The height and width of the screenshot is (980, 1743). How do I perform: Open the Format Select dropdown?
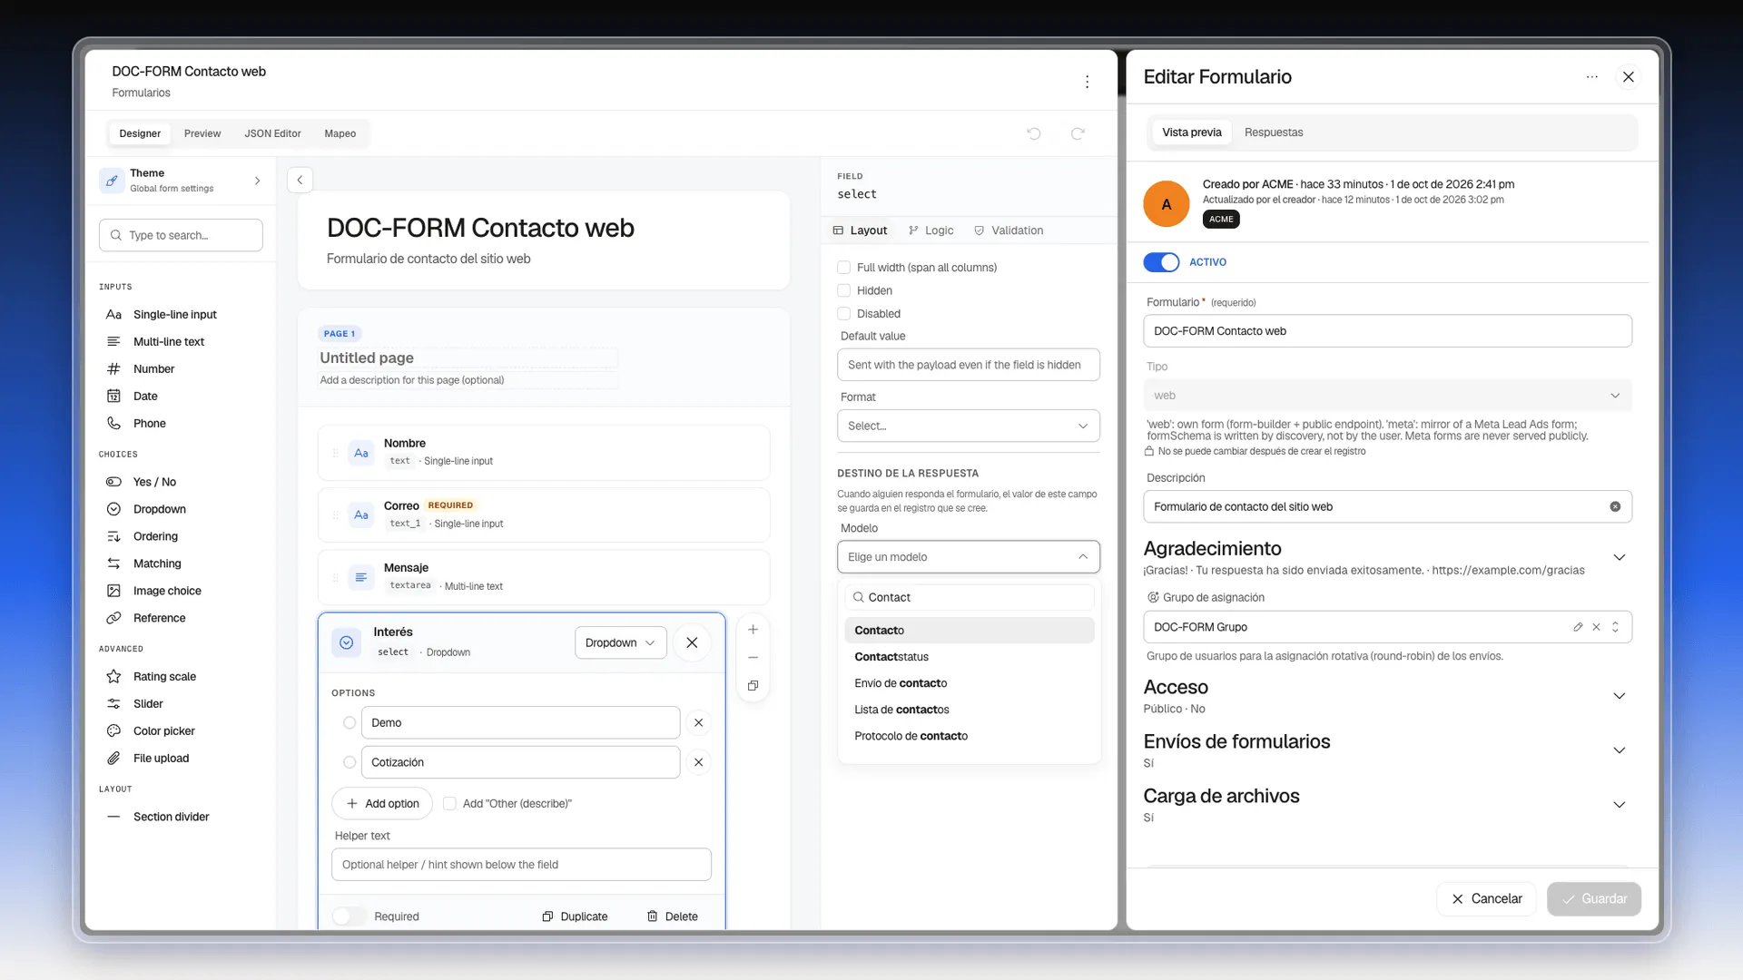[968, 426]
